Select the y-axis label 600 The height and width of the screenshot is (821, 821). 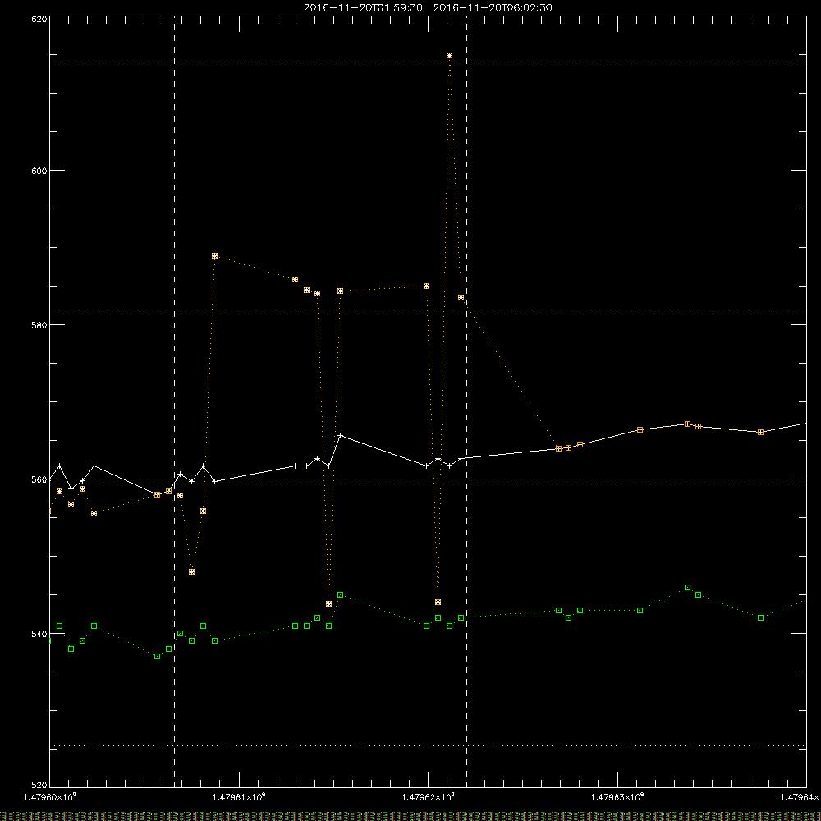point(39,172)
